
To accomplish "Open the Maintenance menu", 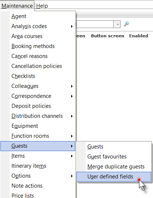I will point(17,6).
